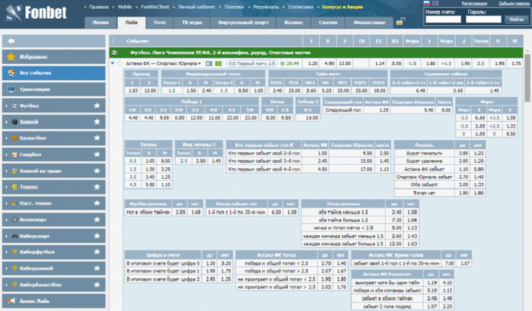Switch language with the Russian flag
The image size is (532, 311).
click(x=427, y=3)
